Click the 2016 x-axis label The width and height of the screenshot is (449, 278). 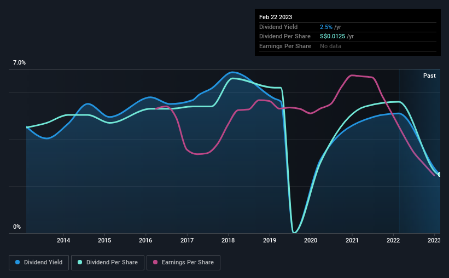pyautogui.click(x=145, y=240)
